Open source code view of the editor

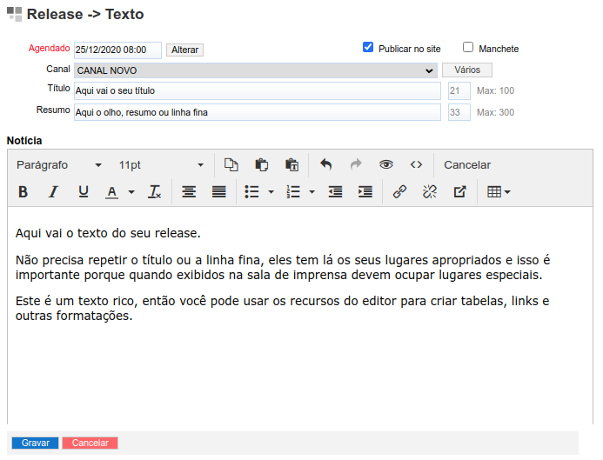click(416, 165)
